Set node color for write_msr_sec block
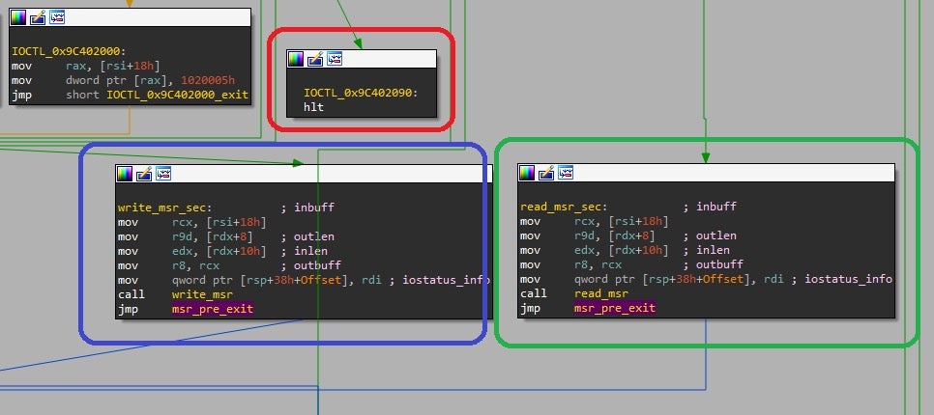 (x=125, y=174)
